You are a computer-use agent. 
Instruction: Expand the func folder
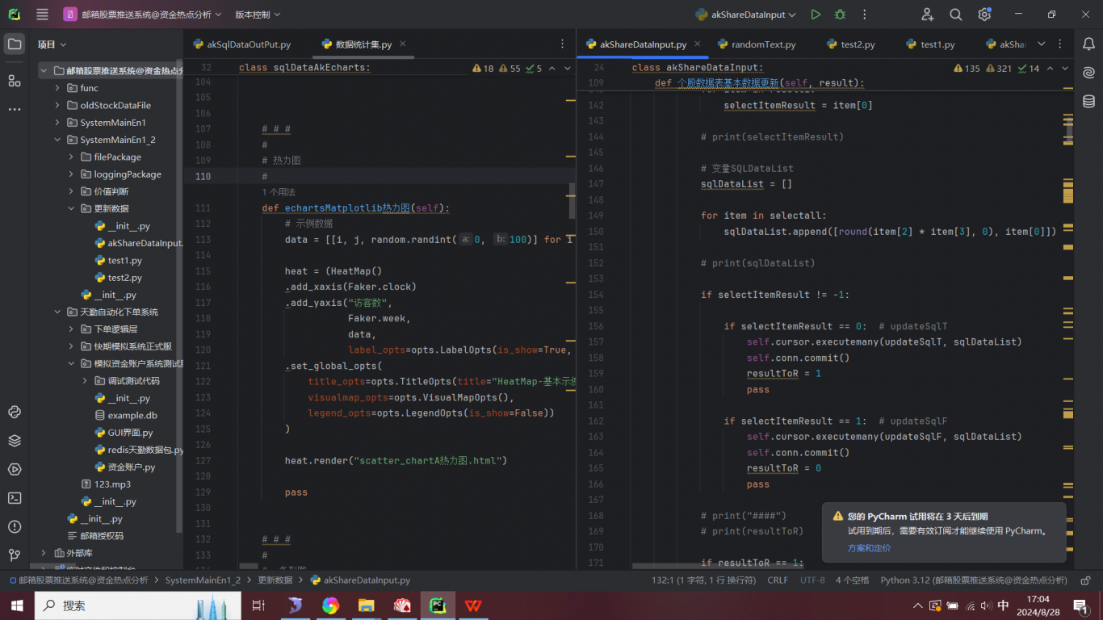tap(57, 88)
